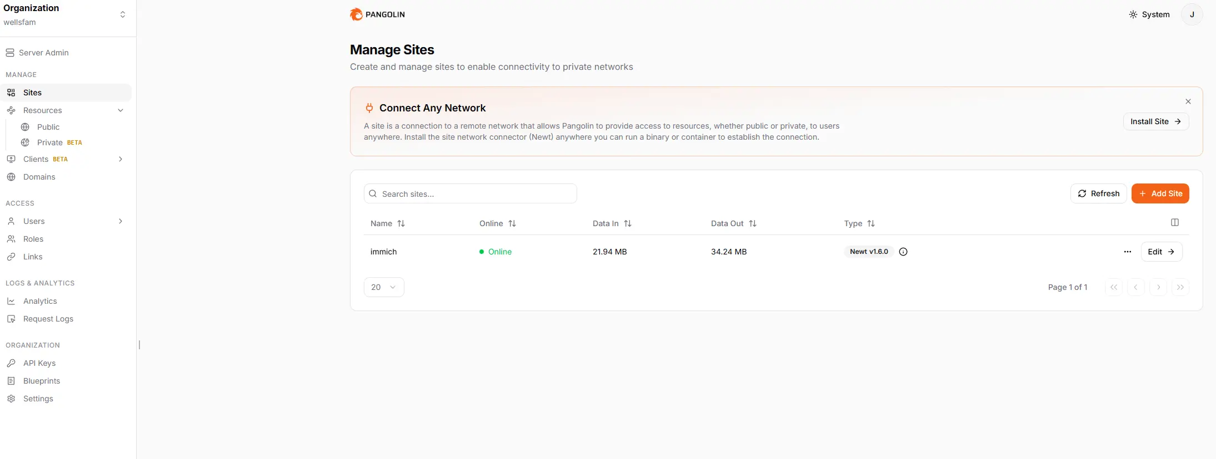This screenshot has height=459, width=1216.
Task: Open user avatar J menu
Action: (x=1192, y=14)
